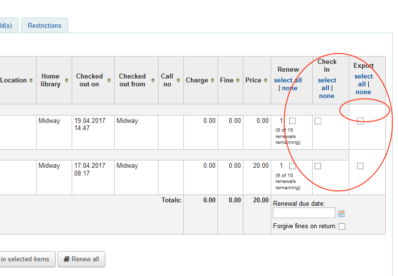Viewport: 398px width, 276px height.
Task: Sort by Call no column
Action: [x=170, y=80]
